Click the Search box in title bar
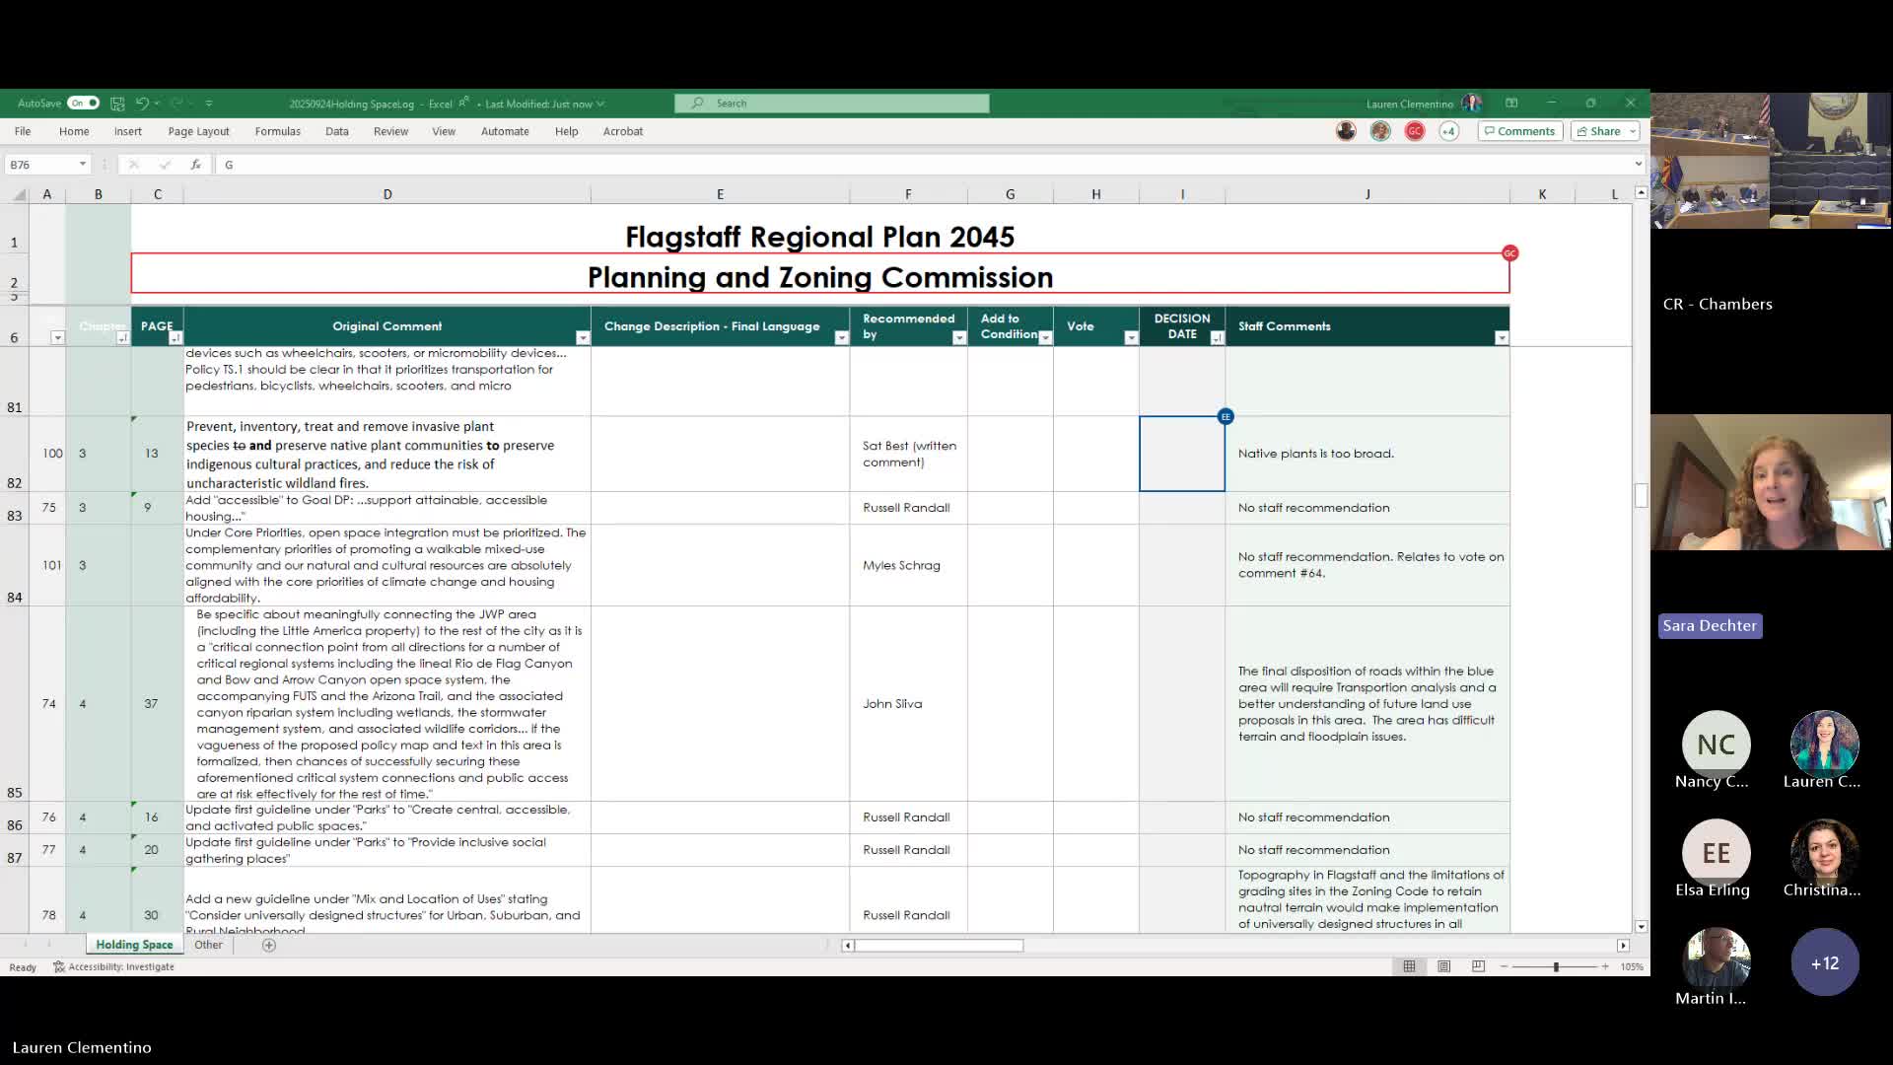This screenshot has height=1065, width=1893. click(x=831, y=103)
